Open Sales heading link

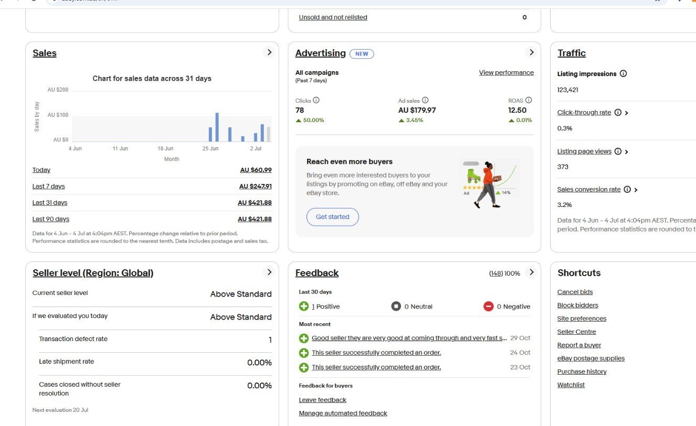coord(45,53)
